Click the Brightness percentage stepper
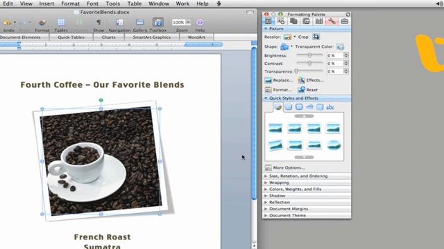 pyautogui.click(x=345, y=55)
